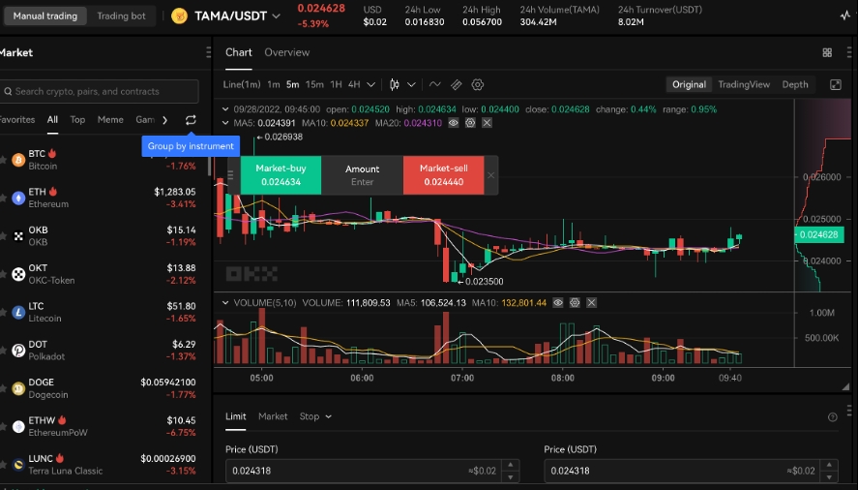Image resolution: width=858 pixels, height=490 pixels.
Task: Toggle MA indicator visibility eye
Action: point(453,123)
